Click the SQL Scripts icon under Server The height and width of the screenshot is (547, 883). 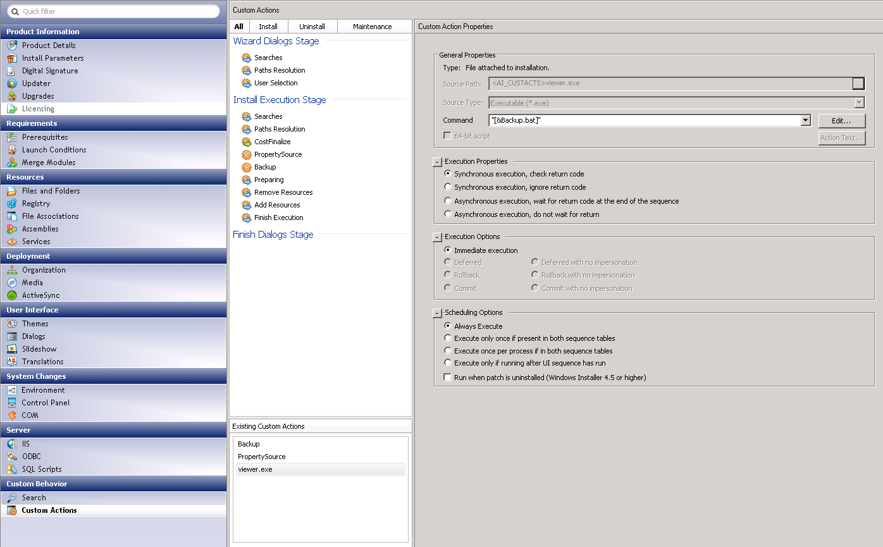[x=11, y=469]
